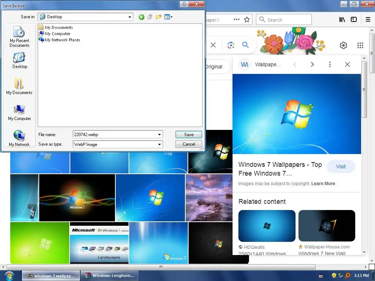Clear the Google search with X icon
This screenshot has height=281, width=375.
pyautogui.click(x=213, y=45)
